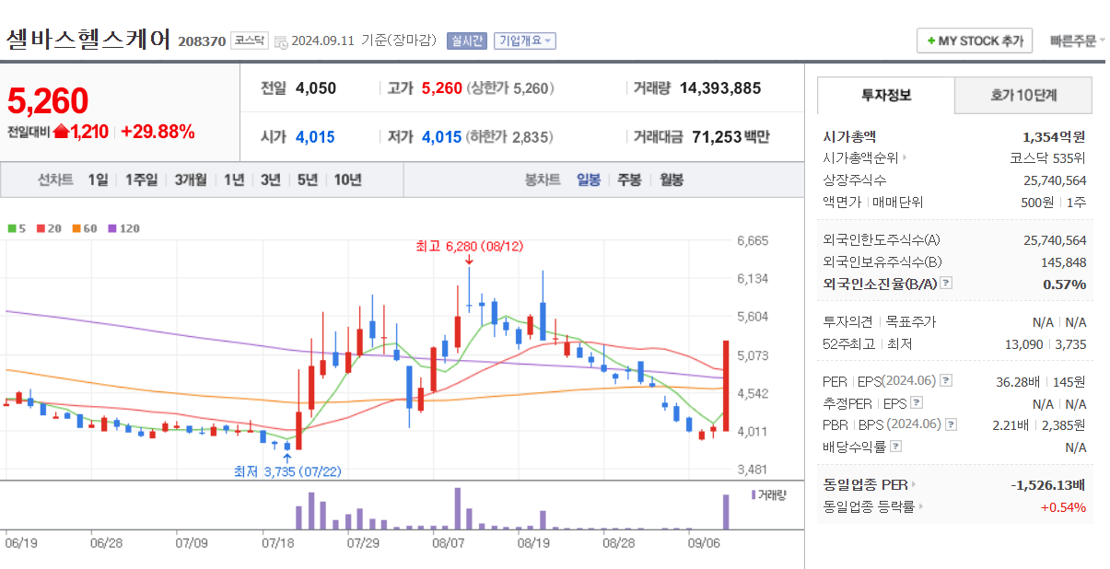
Task: Switch to the 투자정보 tab
Action: click(886, 95)
